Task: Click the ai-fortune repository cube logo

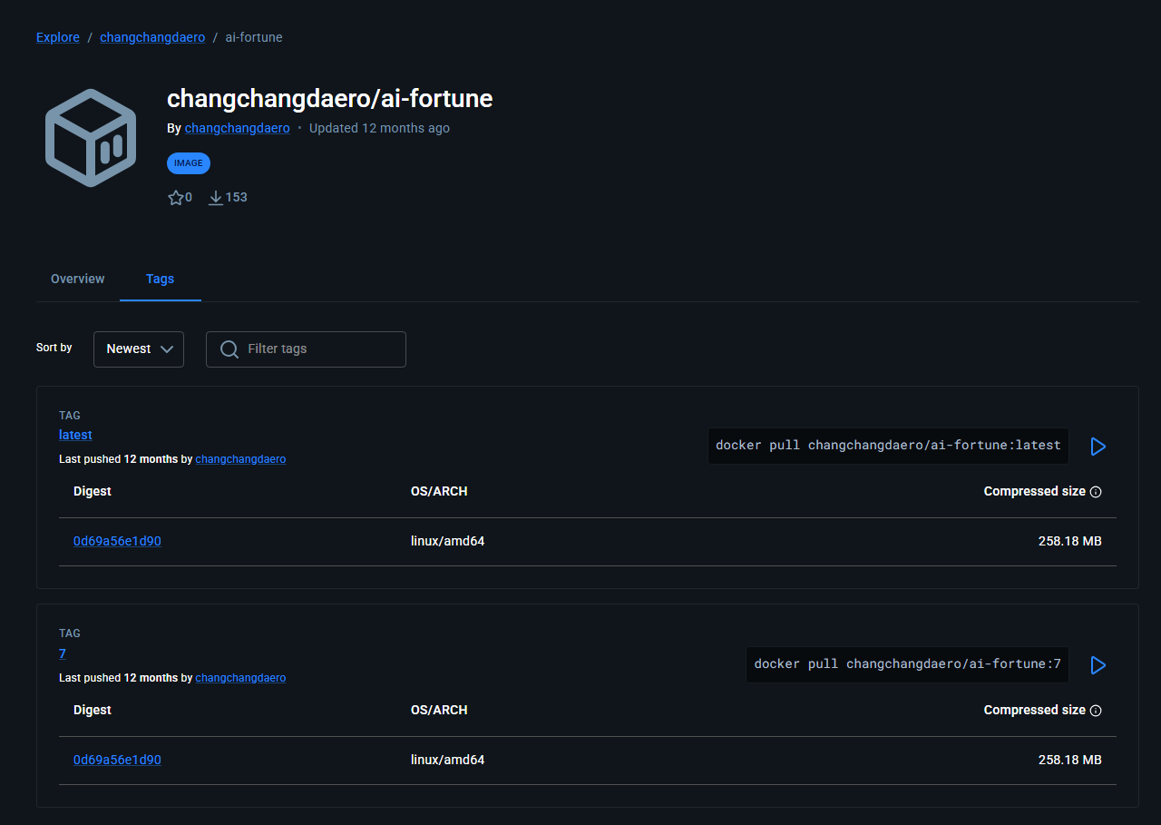Action: 91,138
